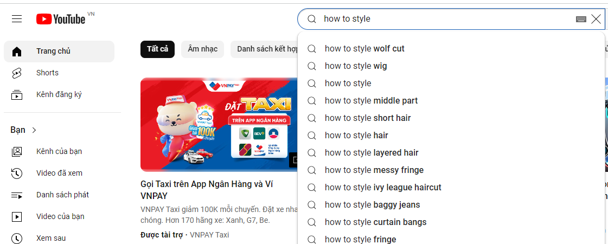This screenshot has width=608, height=244.
Task: Choose suggestion 'how to style short hair'
Action: point(451,118)
